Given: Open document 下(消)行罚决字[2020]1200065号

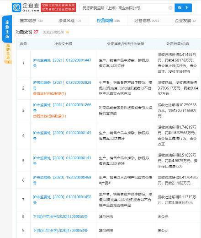Looking at the screenshot, I should click(x=60, y=216).
